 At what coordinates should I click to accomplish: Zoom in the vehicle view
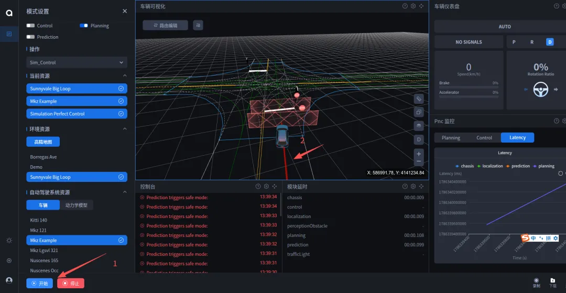click(419, 153)
